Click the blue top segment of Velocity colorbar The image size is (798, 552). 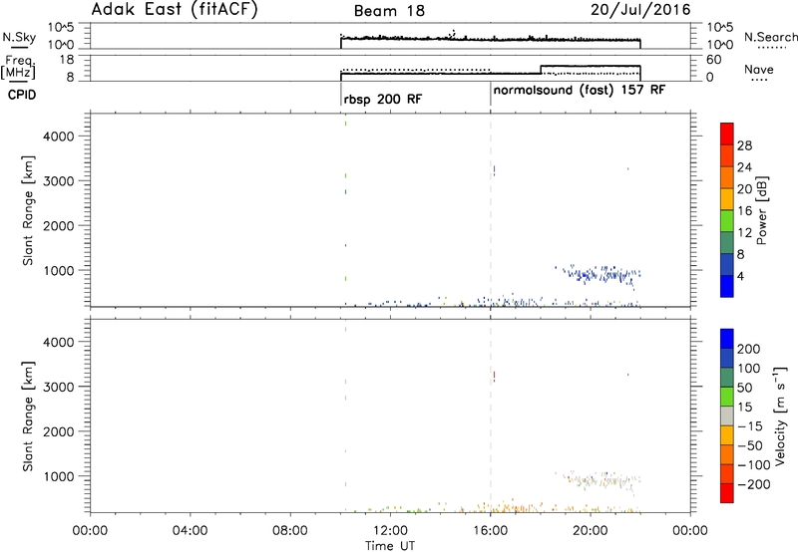(727, 339)
